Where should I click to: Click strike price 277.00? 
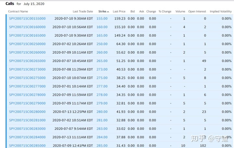(x=102, y=86)
